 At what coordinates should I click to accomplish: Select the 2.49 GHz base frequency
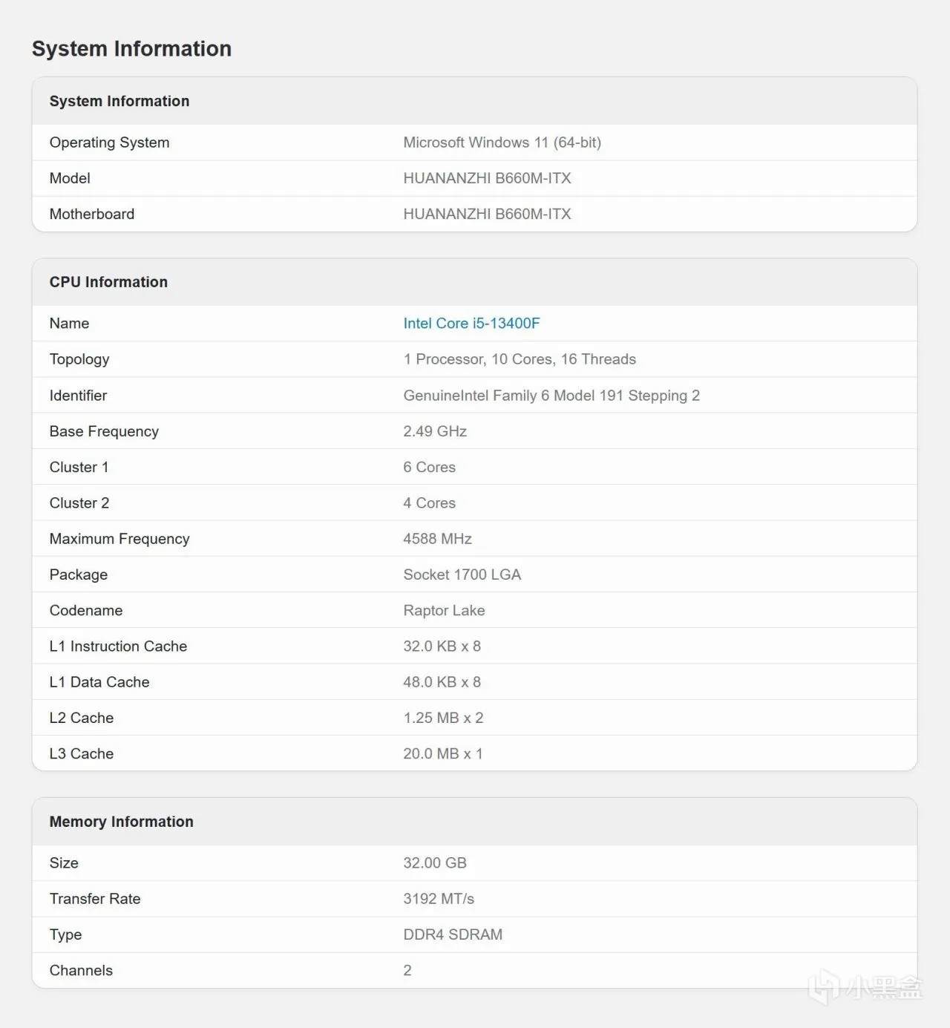pyautogui.click(x=435, y=431)
